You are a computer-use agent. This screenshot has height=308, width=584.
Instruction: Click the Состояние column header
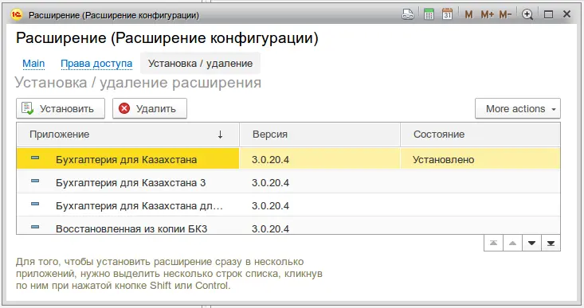pos(480,135)
